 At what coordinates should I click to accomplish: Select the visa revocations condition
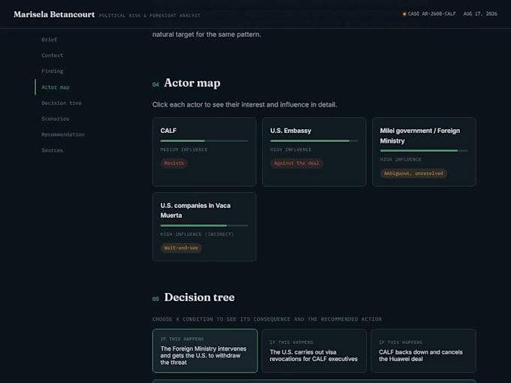click(314, 351)
